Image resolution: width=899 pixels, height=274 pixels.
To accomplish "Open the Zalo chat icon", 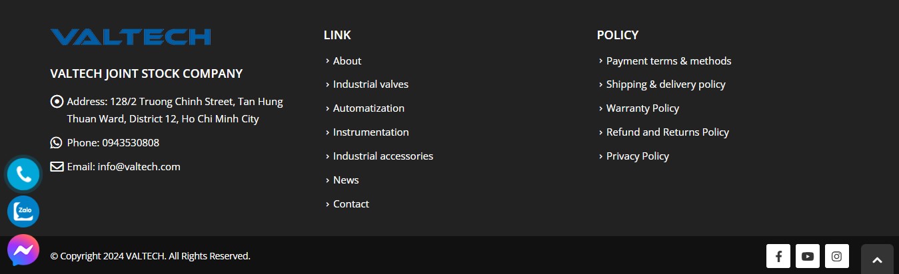I will click(23, 212).
